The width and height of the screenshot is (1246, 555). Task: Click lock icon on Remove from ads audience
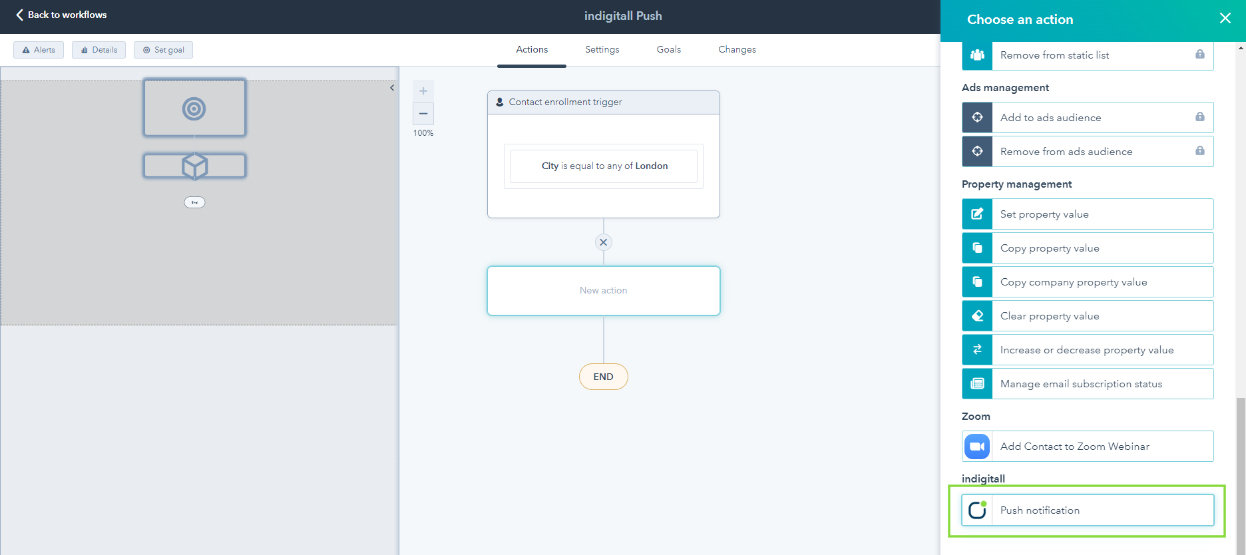coord(1199,151)
